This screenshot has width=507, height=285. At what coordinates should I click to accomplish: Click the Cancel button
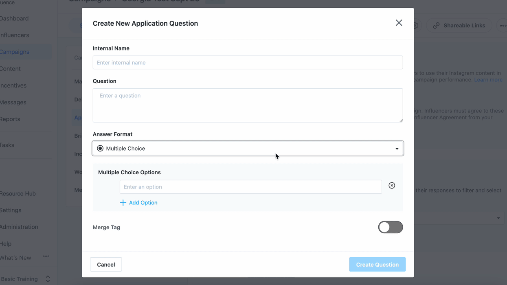click(x=106, y=265)
